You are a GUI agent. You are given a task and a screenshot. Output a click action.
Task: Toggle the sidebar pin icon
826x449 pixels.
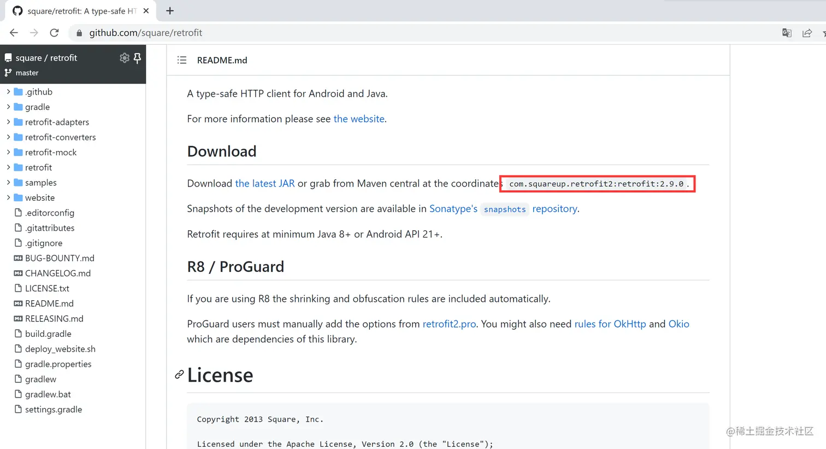pyautogui.click(x=137, y=58)
